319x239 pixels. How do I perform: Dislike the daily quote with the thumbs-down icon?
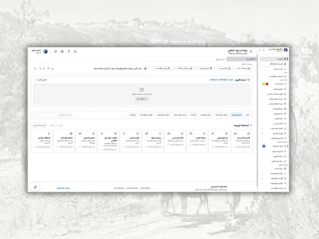(x=48, y=69)
